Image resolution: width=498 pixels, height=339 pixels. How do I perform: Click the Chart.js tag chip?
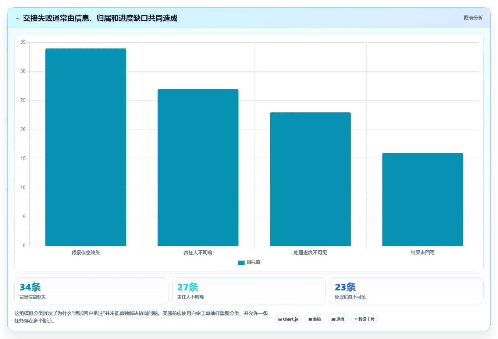pos(288,319)
